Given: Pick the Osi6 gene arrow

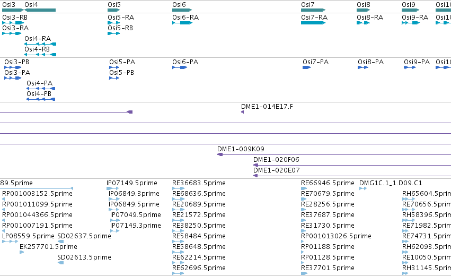Looking at the screenshot, I should [182, 10].
